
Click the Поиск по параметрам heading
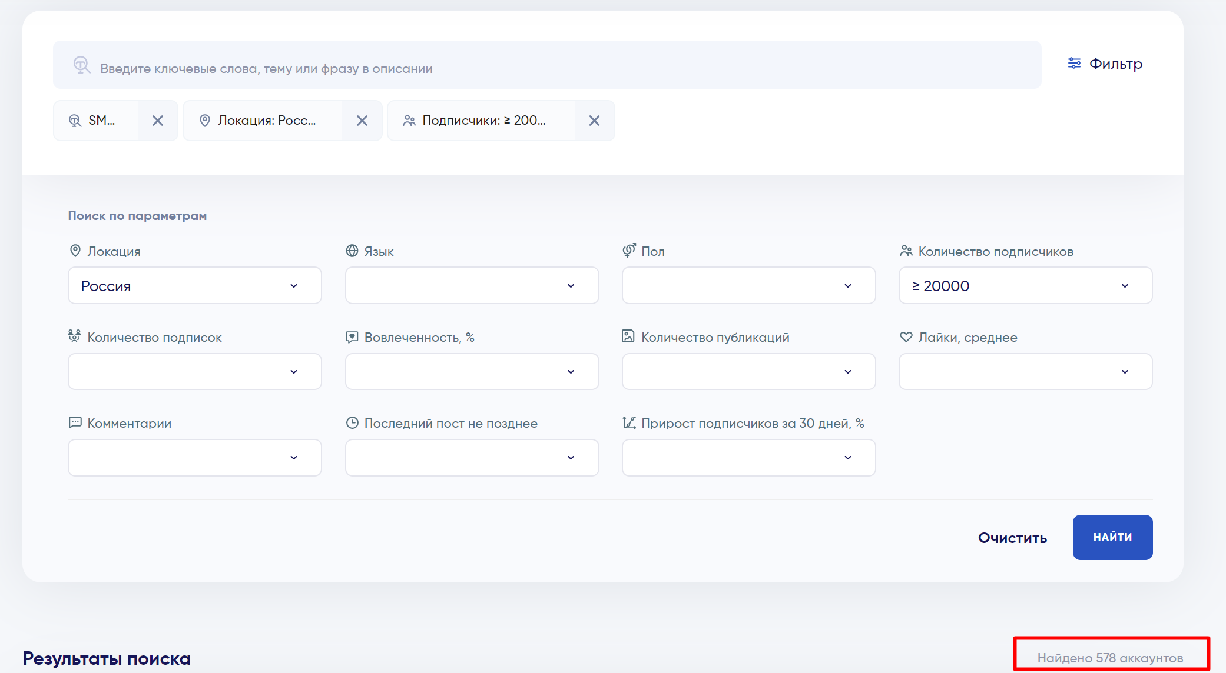[x=137, y=215]
